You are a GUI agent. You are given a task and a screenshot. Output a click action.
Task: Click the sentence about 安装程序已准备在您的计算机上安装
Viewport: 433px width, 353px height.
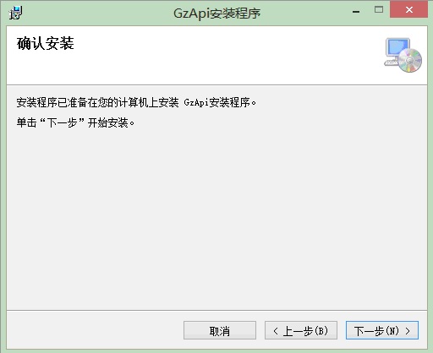136,102
